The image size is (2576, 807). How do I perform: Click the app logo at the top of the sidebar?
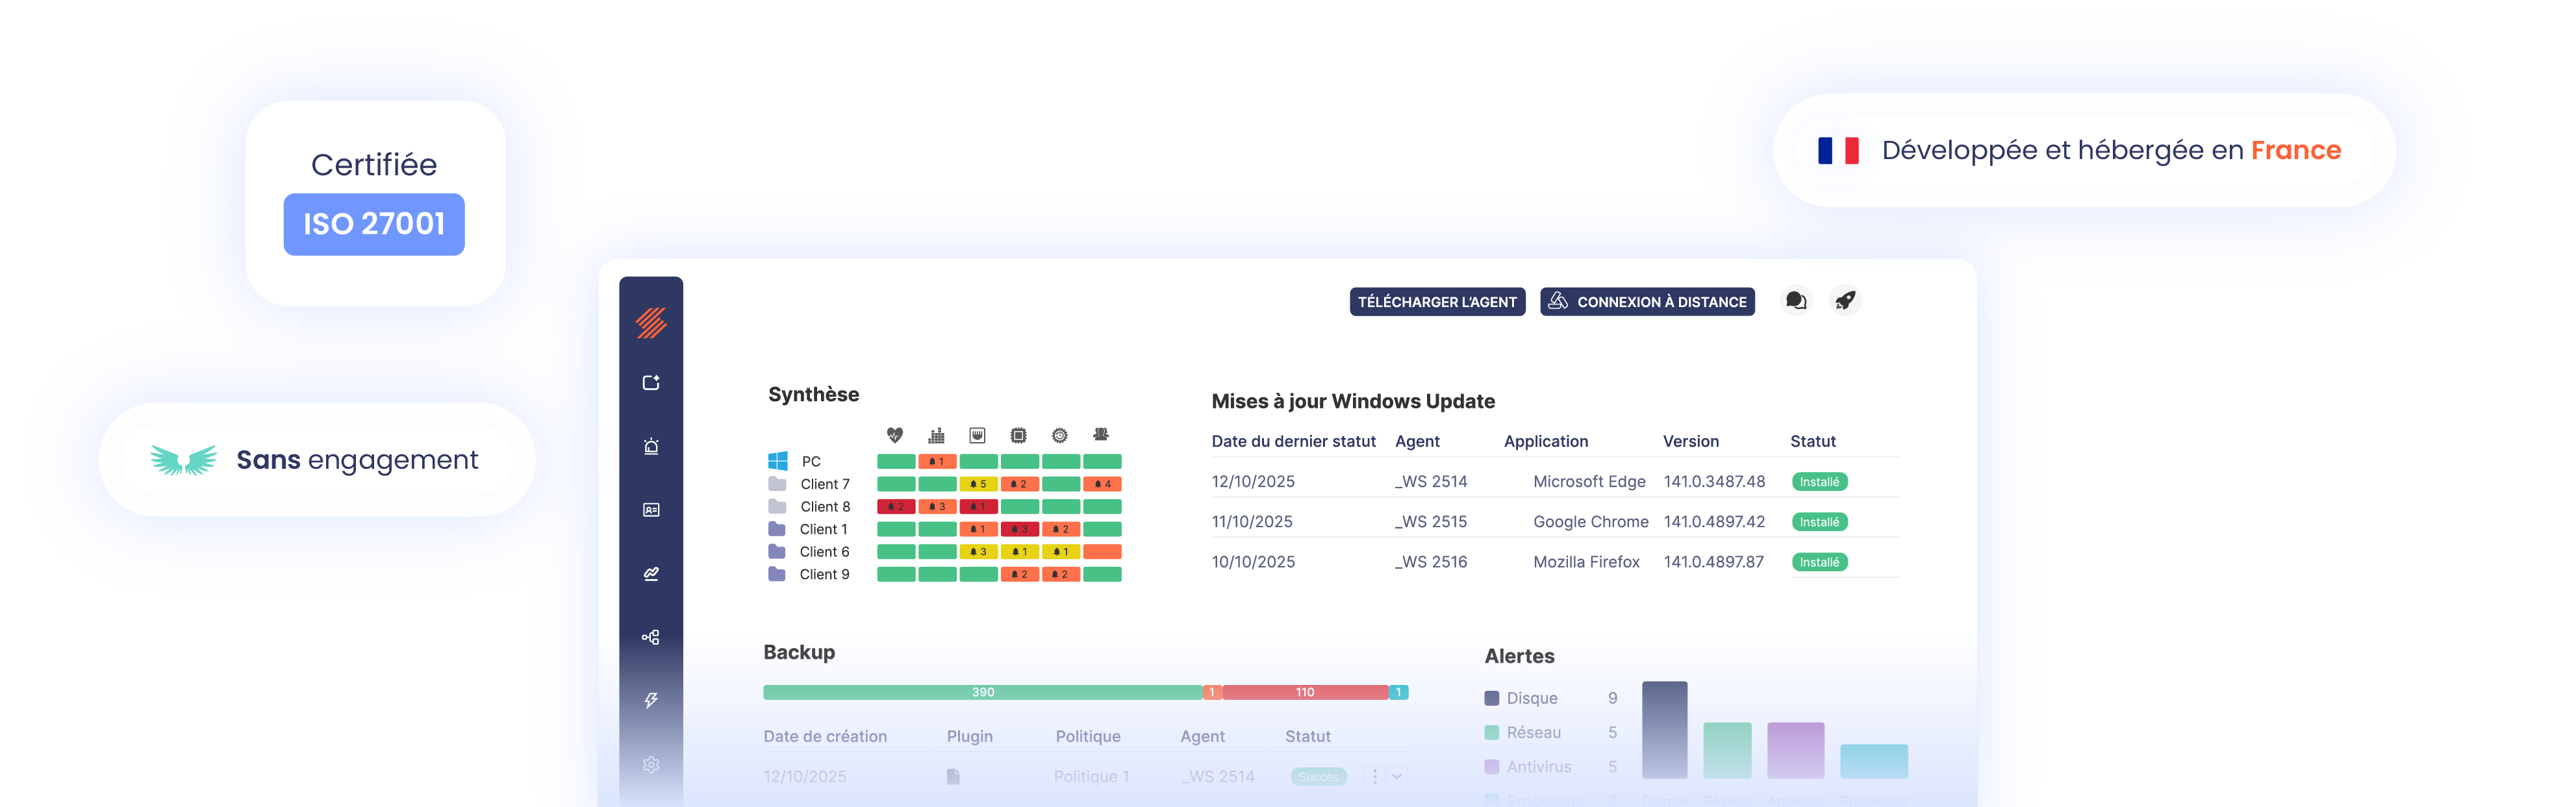(651, 322)
